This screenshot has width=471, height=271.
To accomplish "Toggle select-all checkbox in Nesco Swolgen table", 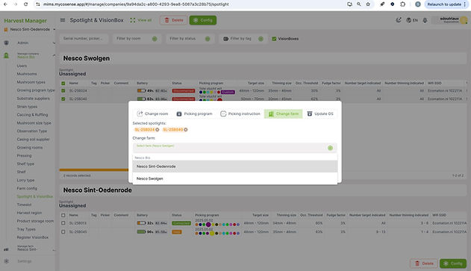I will coord(63,83).
